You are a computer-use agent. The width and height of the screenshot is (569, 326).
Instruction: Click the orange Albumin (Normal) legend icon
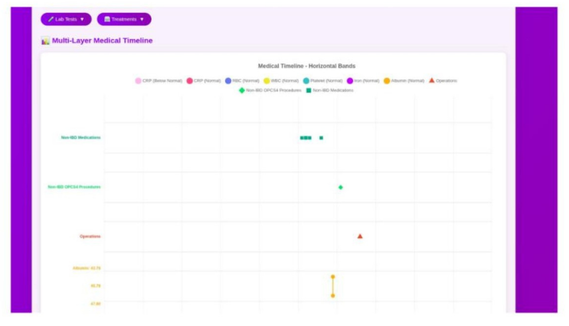point(387,81)
